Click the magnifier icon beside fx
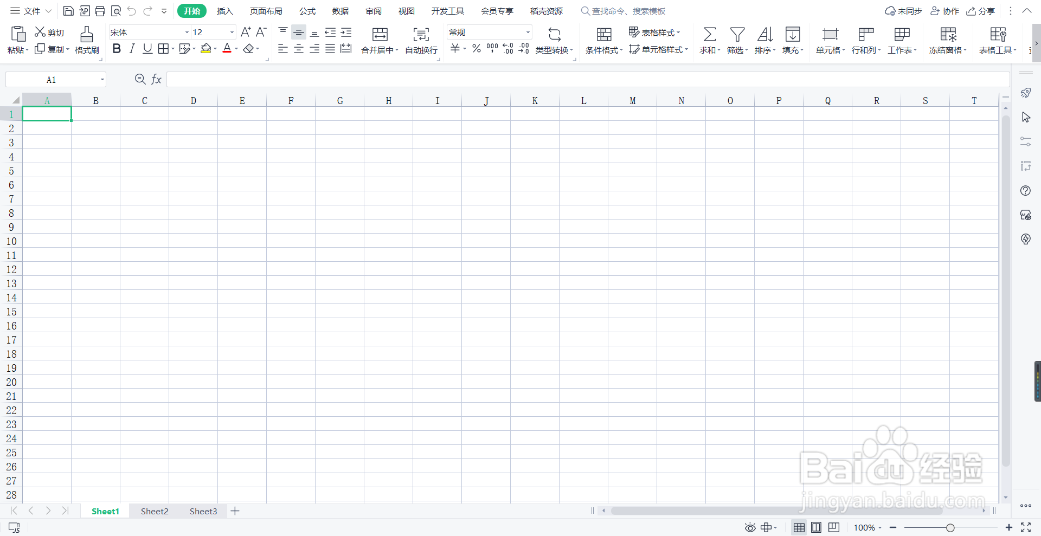Image resolution: width=1041 pixels, height=536 pixels. point(140,79)
